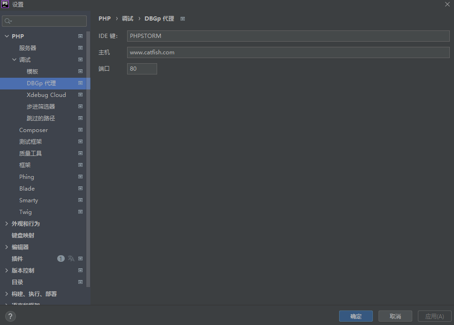Select 服务器 in settings tree
The height and width of the screenshot is (325, 454).
(28, 48)
